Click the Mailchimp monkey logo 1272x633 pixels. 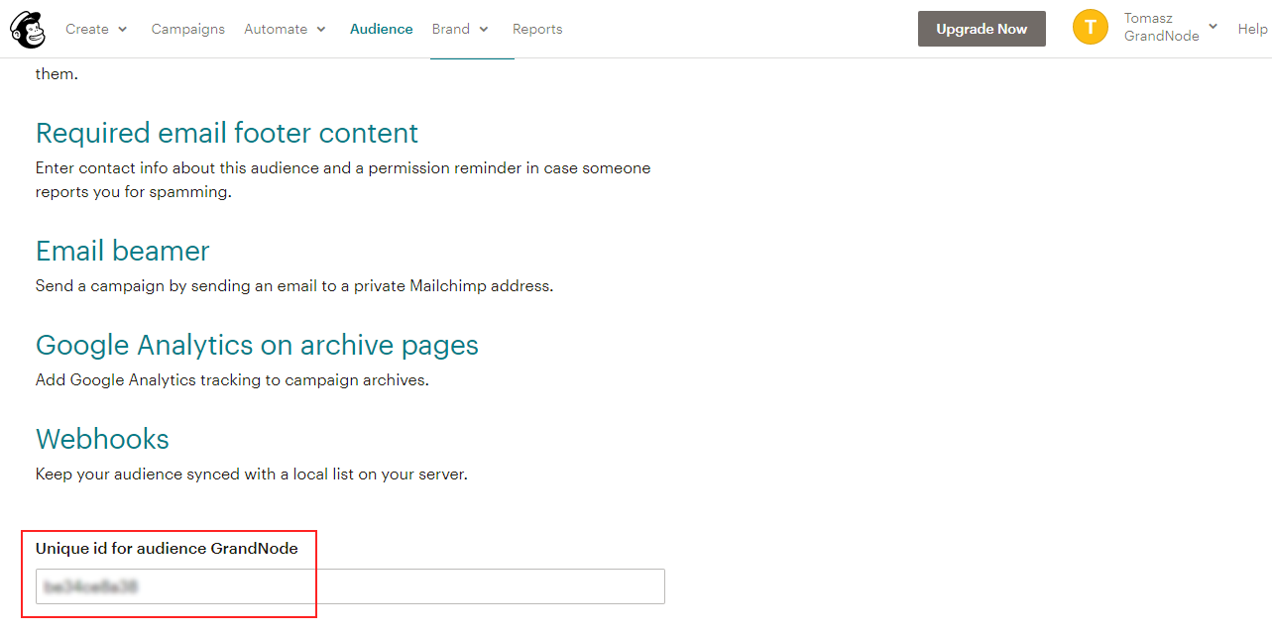pyautogui.click(x=28, y=29)
